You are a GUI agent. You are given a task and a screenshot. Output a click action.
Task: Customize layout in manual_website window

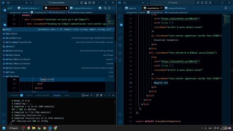pyautogui.click(x=94, y=3)
